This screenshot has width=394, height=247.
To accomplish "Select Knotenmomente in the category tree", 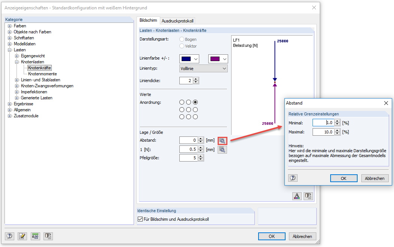I will point(42,74).
